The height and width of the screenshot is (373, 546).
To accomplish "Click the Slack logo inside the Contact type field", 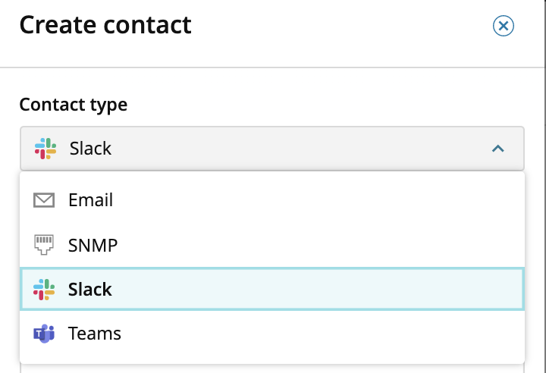I will 45,149.
